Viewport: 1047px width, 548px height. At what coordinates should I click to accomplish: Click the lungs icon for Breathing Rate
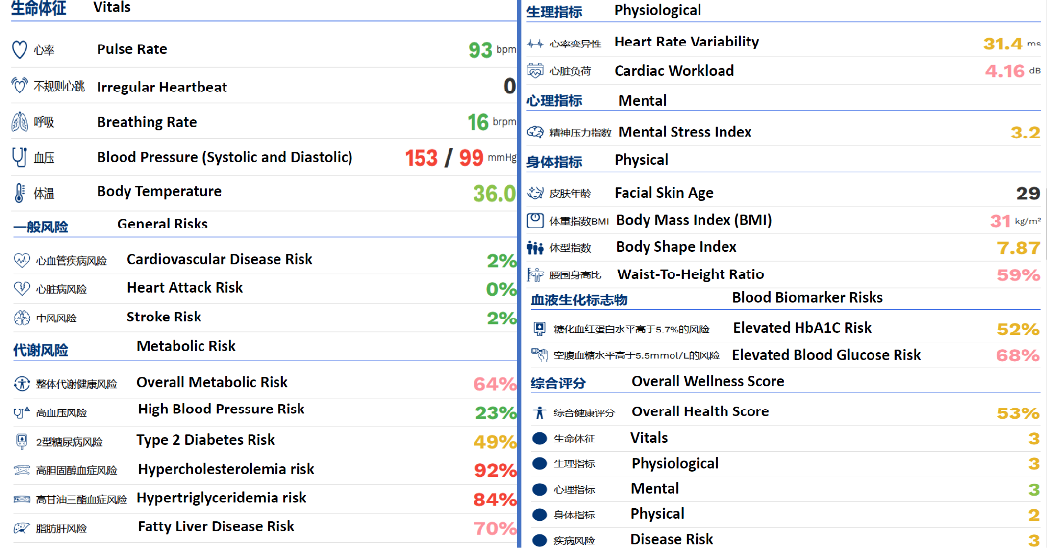click(x=19, y=122)
